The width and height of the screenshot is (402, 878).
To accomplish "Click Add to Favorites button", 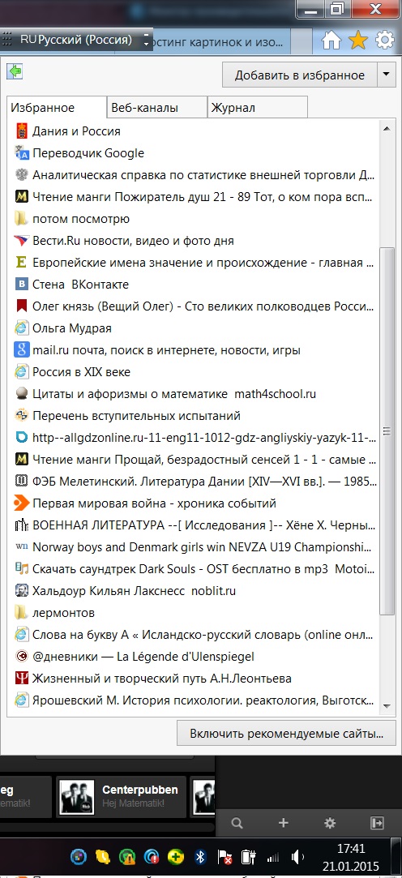I will [x=300, y=75].
